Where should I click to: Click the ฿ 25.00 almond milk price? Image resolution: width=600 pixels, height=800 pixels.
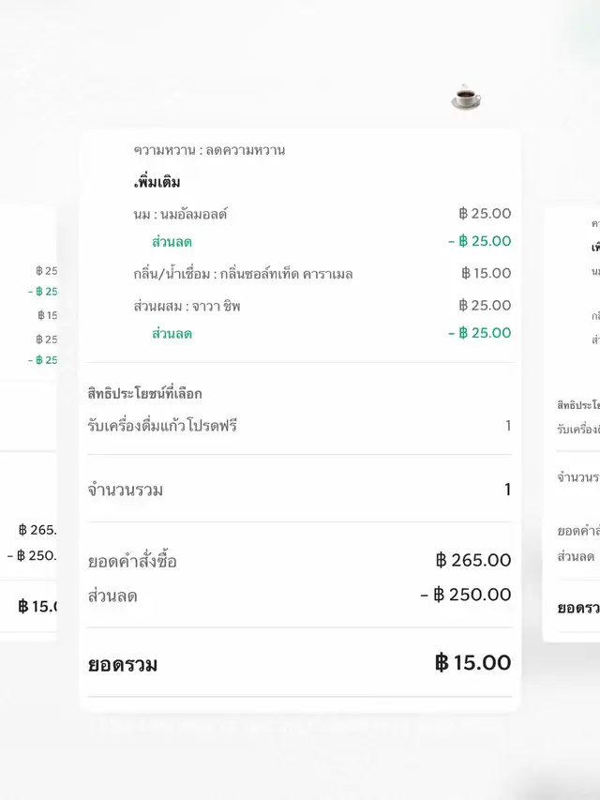pos(485,214)
